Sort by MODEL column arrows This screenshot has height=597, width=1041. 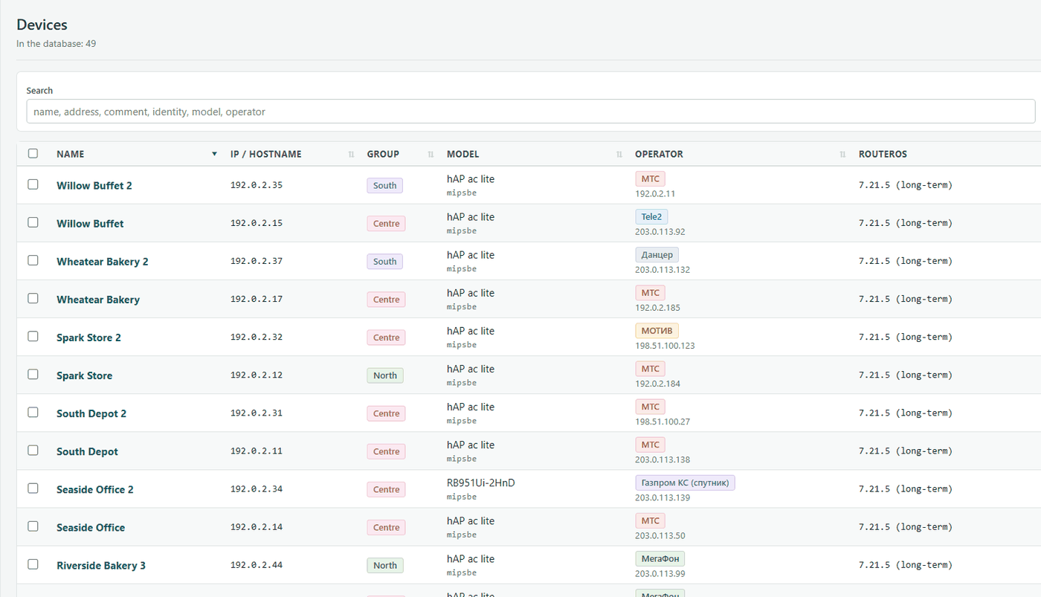click(619, 154)
